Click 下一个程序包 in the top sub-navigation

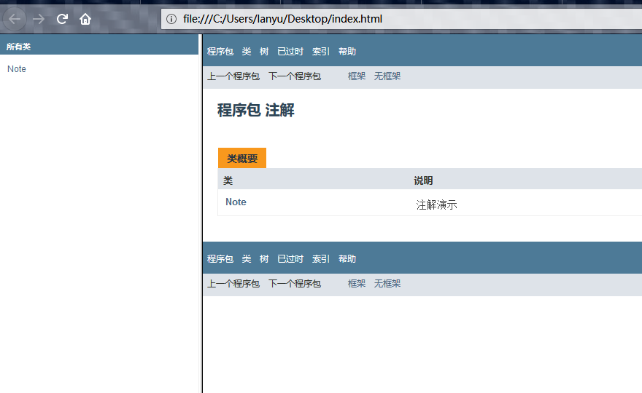point(295,76)
